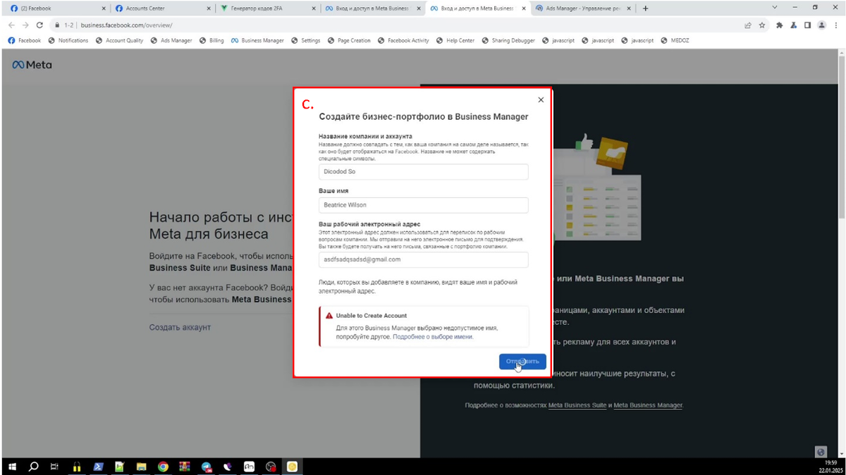Open Windows taskbar search
The width and height of the screenshot is (846, 475).
(33, 467)
